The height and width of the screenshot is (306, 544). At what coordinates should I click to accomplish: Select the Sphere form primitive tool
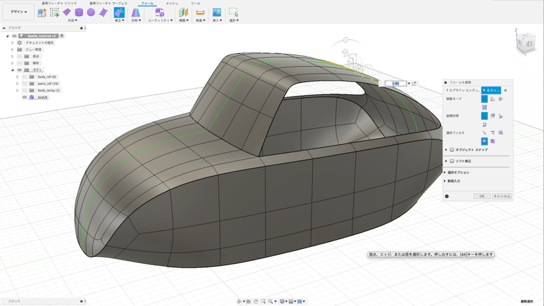tap(91, 12)
